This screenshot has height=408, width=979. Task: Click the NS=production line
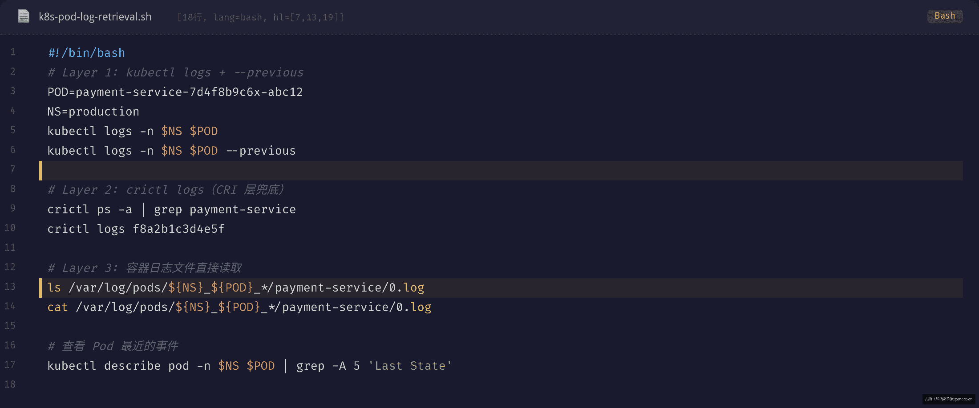93,112
